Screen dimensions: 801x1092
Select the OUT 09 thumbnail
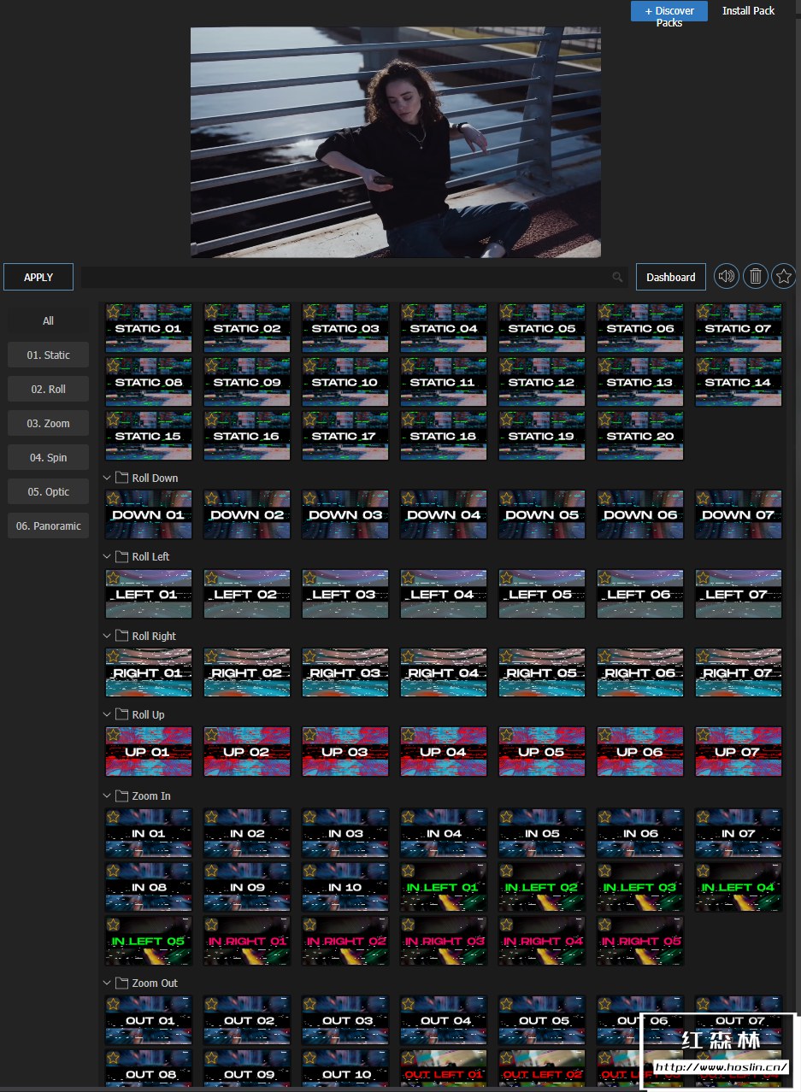click(247, 1068)
